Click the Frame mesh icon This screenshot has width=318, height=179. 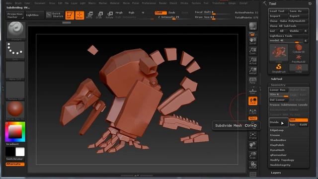coord(253,136)
